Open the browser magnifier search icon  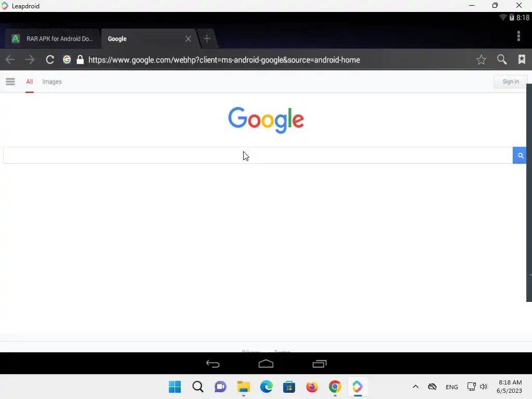tap(502, 60)
